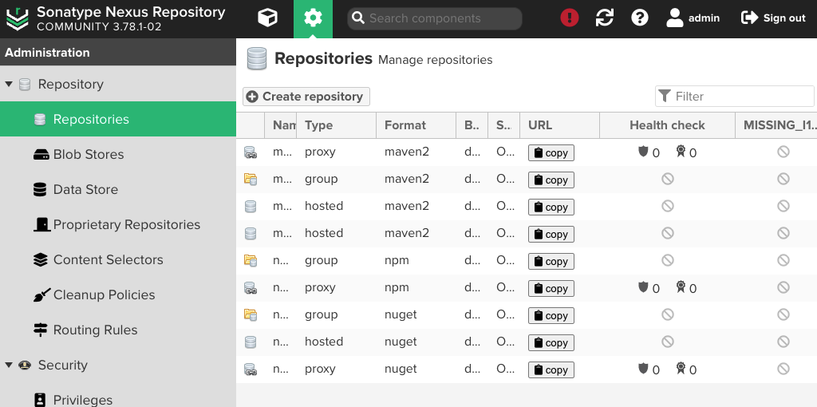Sort by the Name column header
This screenshot has height=407, width=817.
[281, 125]
